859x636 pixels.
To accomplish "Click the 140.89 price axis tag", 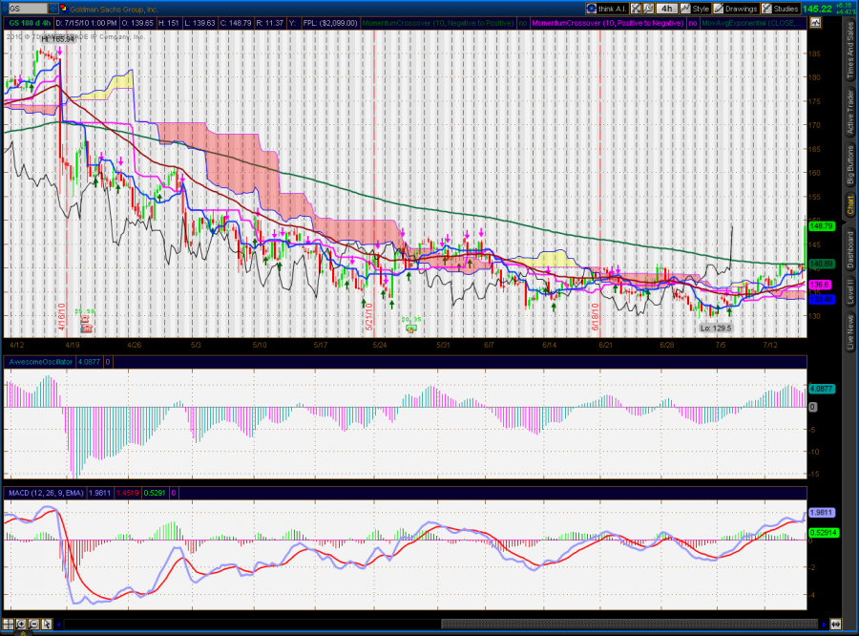I will pos(821,264).
